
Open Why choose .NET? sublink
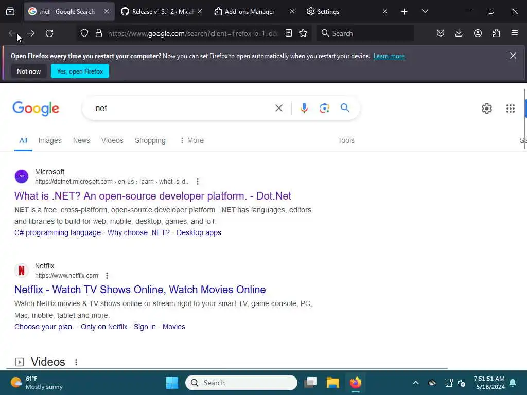click(x=138, y=233)
